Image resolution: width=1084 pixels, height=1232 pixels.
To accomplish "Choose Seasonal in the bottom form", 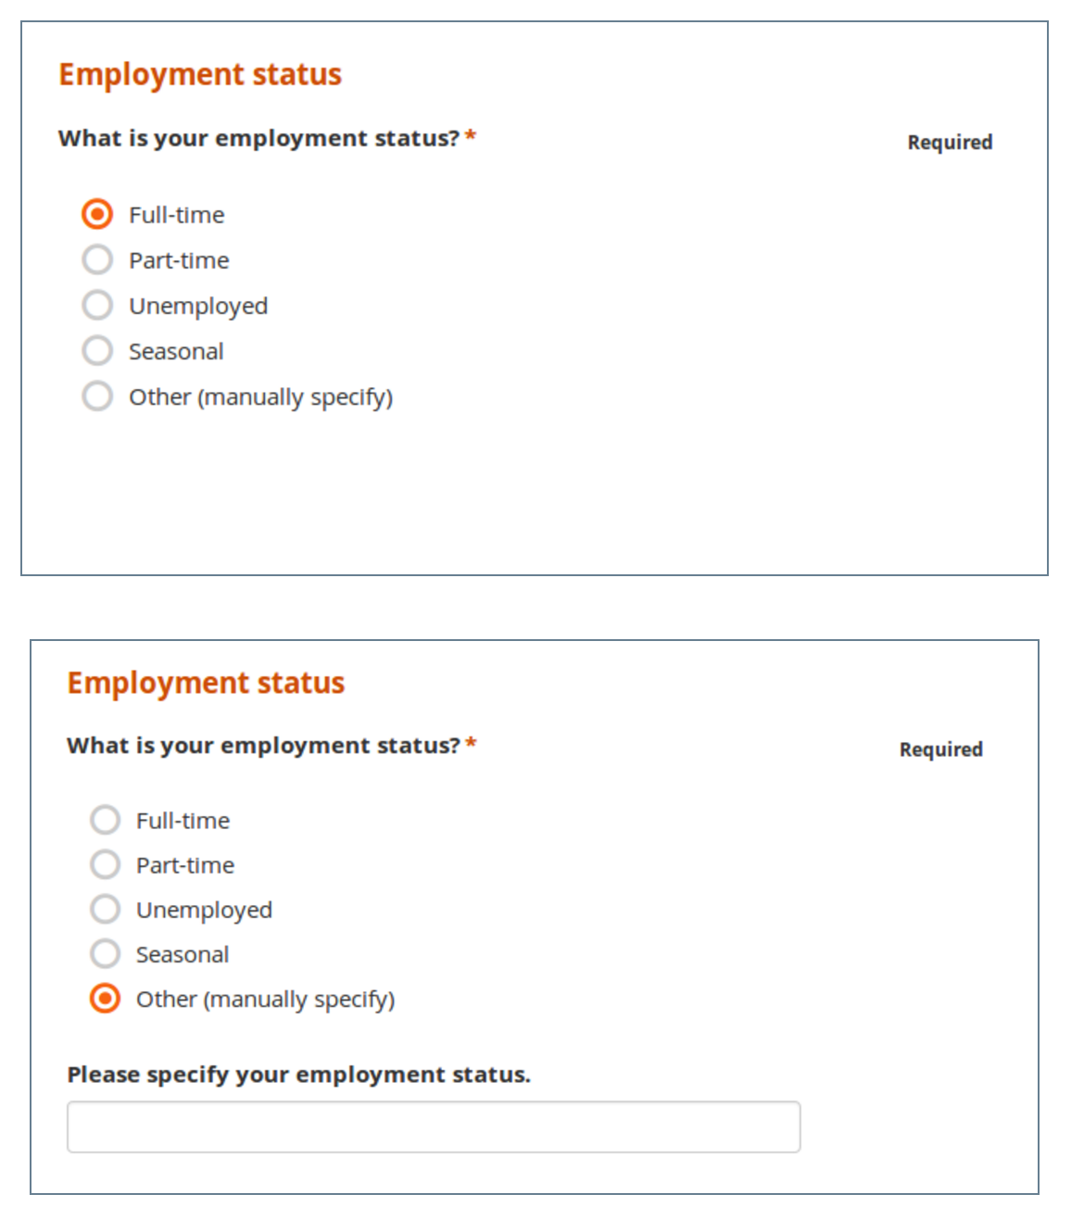I will tap(105, 953).
